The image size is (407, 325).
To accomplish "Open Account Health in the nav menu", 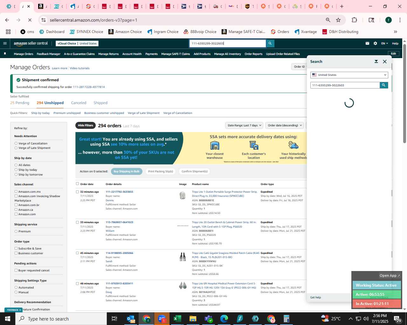I will [x=132, y=54].
